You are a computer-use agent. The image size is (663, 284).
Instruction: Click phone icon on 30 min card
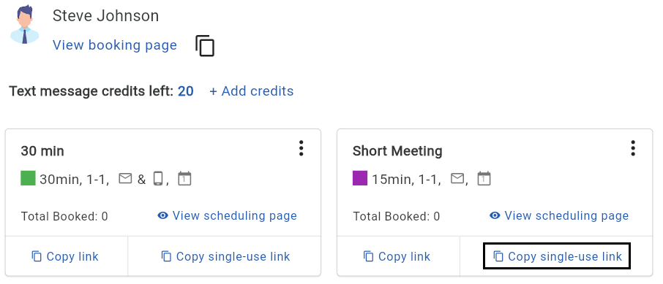(158, 178)
